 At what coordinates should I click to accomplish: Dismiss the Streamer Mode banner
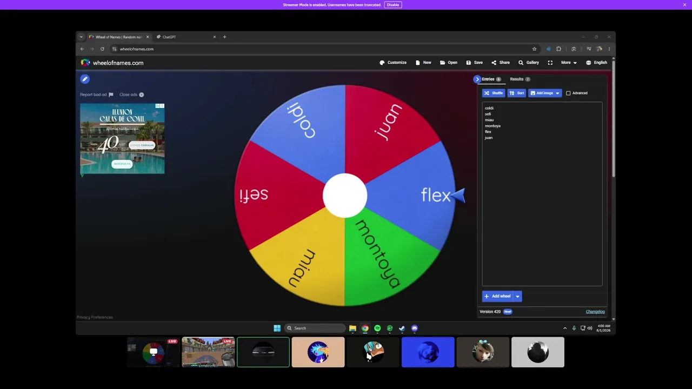(x=684, y=5)
